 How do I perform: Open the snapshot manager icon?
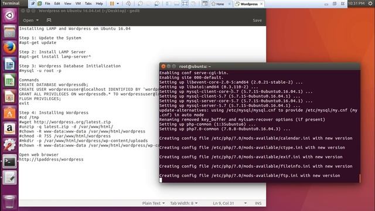[157, 4]
